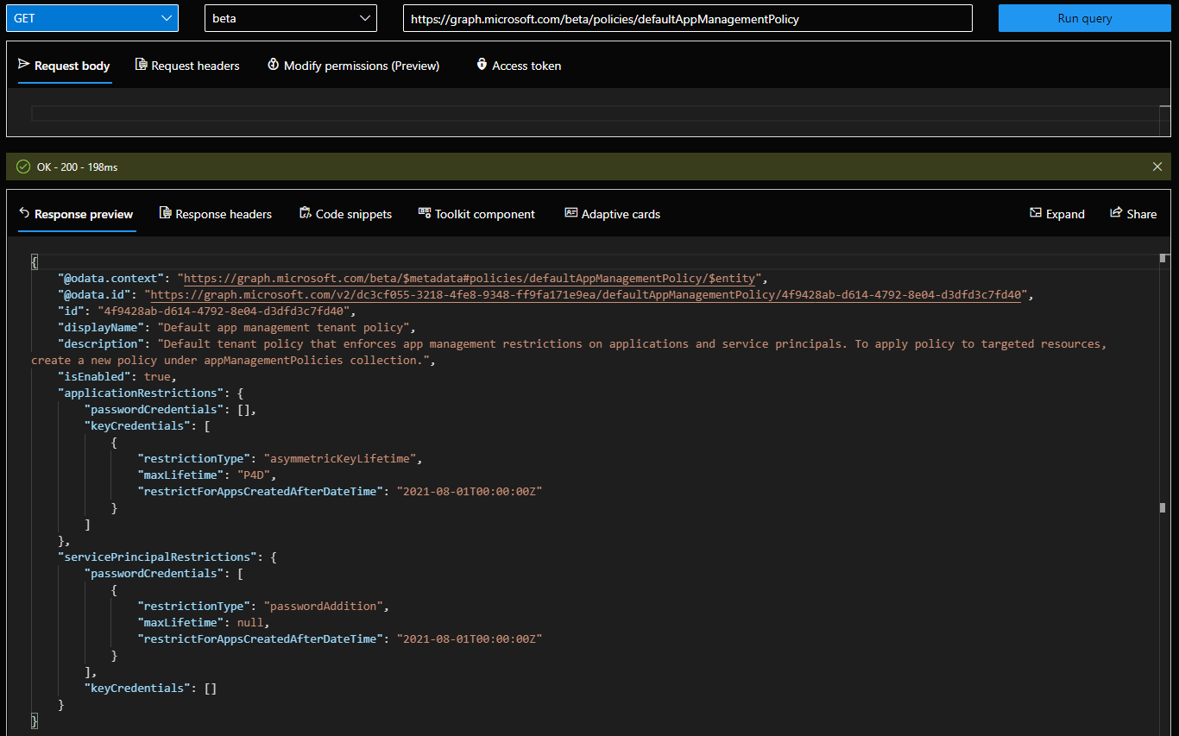Click in the query URL input field
The height and width of the screenshot is (736, 1179).
click(687, 18)
